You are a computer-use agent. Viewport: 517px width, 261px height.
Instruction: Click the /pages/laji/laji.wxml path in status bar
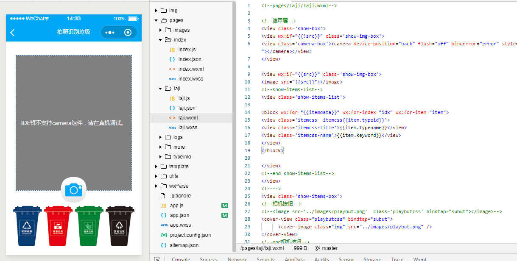[x=262, y=248]
